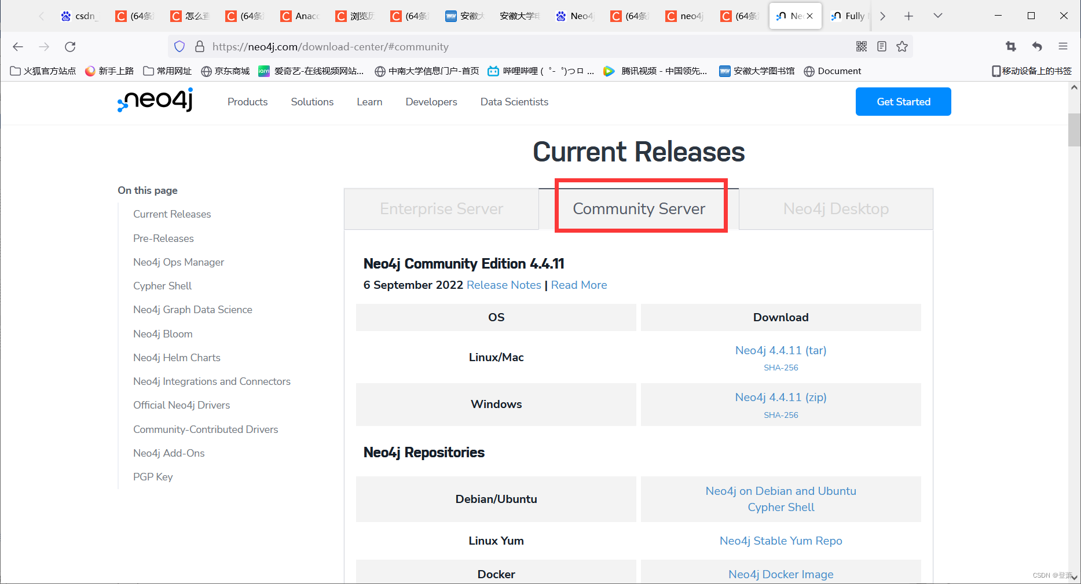Open Neo4j on Debian and Ubuntu link

[780, 491]
